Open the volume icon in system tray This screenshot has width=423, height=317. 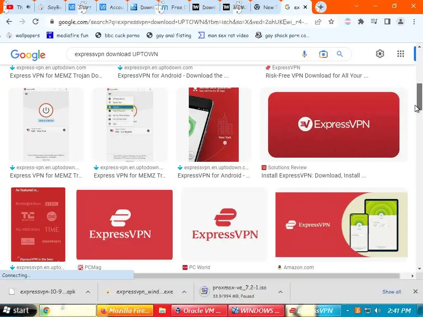[x=378, y=310]
